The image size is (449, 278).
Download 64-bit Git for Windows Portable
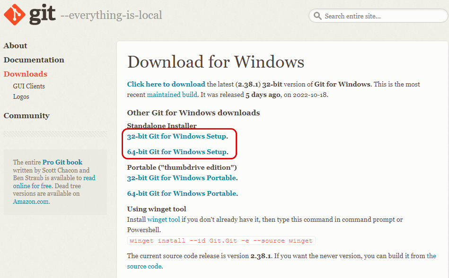(x=182, y=193)
